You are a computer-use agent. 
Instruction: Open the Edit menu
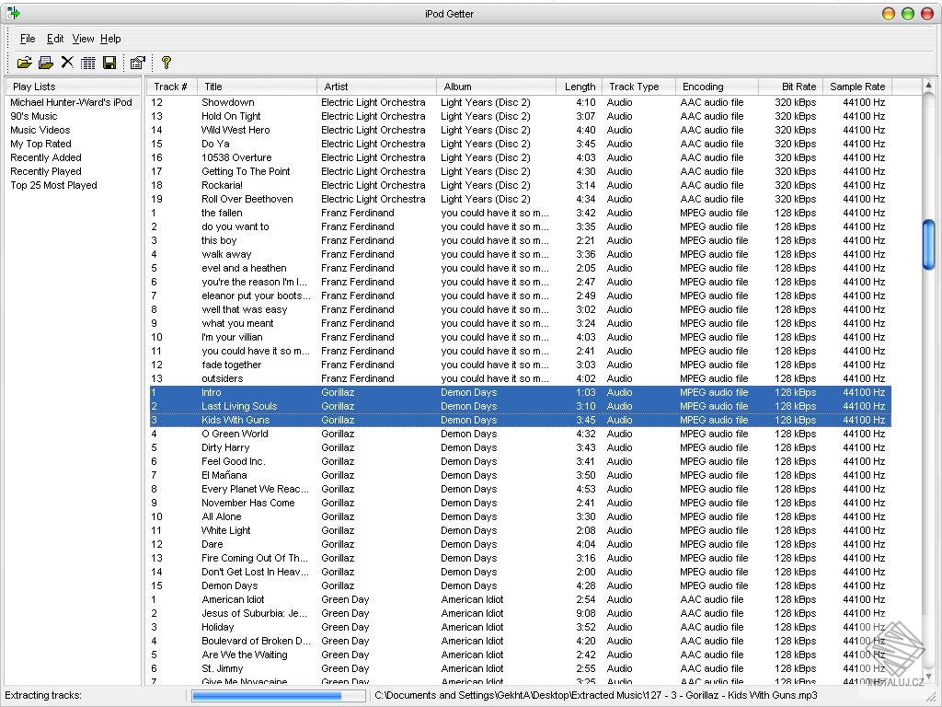point(55,39)
